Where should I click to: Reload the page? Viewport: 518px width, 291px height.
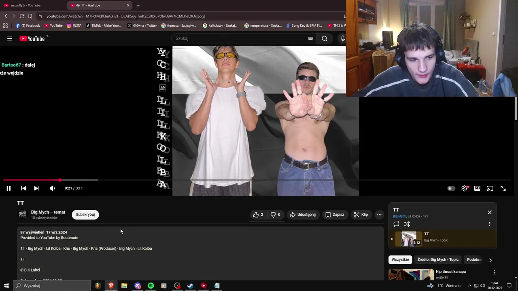point(22,16)
